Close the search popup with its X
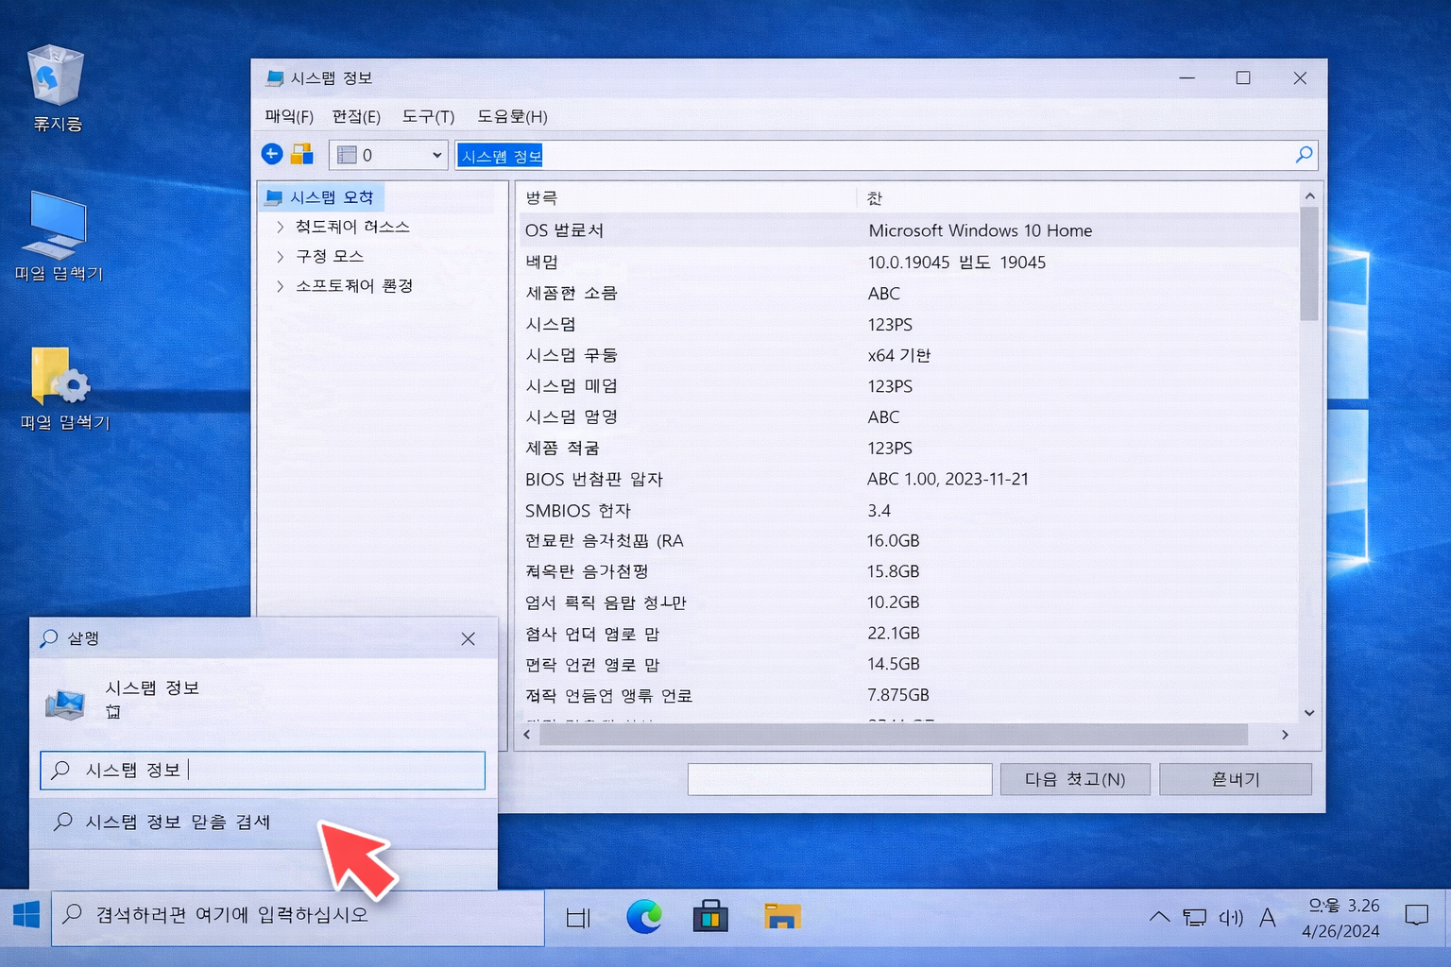The width and height of the screenshot is (1451, 967). pyautogui.click(x=468, y=639)
